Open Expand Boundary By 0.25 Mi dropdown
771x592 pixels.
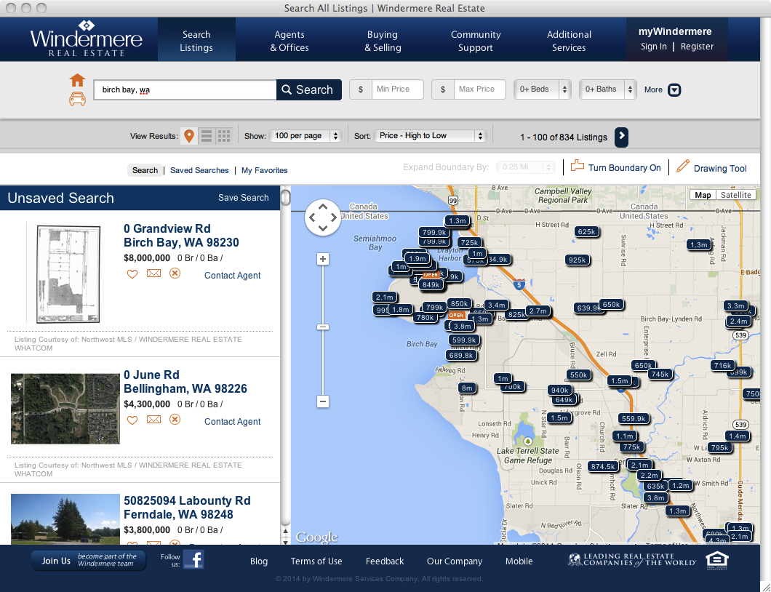(x=526, y=167)
